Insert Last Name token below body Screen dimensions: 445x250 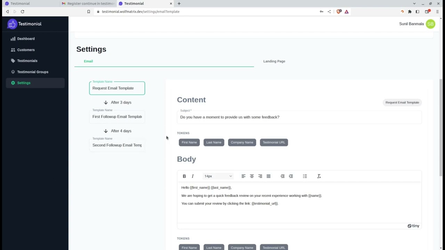pos(214,247)
